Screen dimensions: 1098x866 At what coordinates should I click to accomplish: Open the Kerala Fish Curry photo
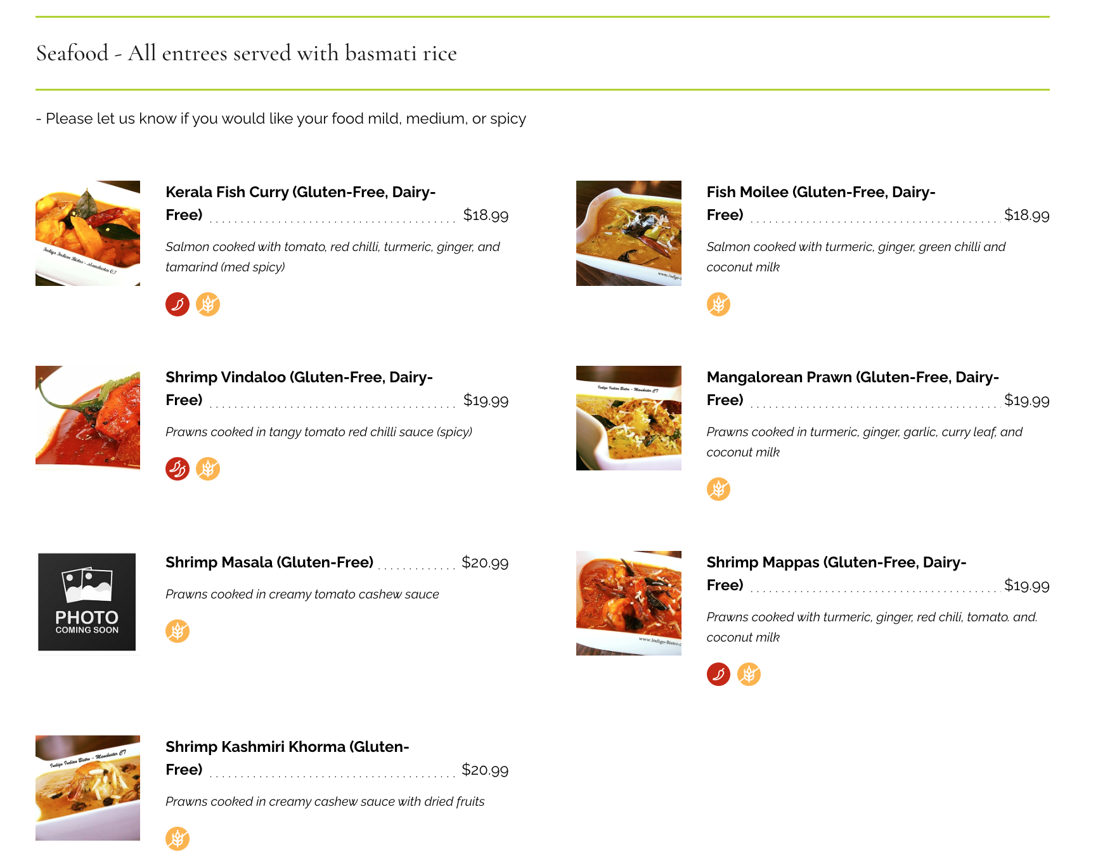(x=87, y=233)
